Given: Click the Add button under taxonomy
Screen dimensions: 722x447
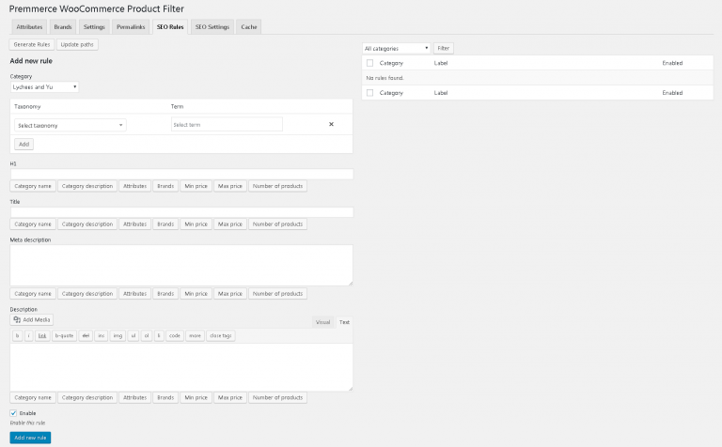Looking at the screenshot, I should pos(24,144).
